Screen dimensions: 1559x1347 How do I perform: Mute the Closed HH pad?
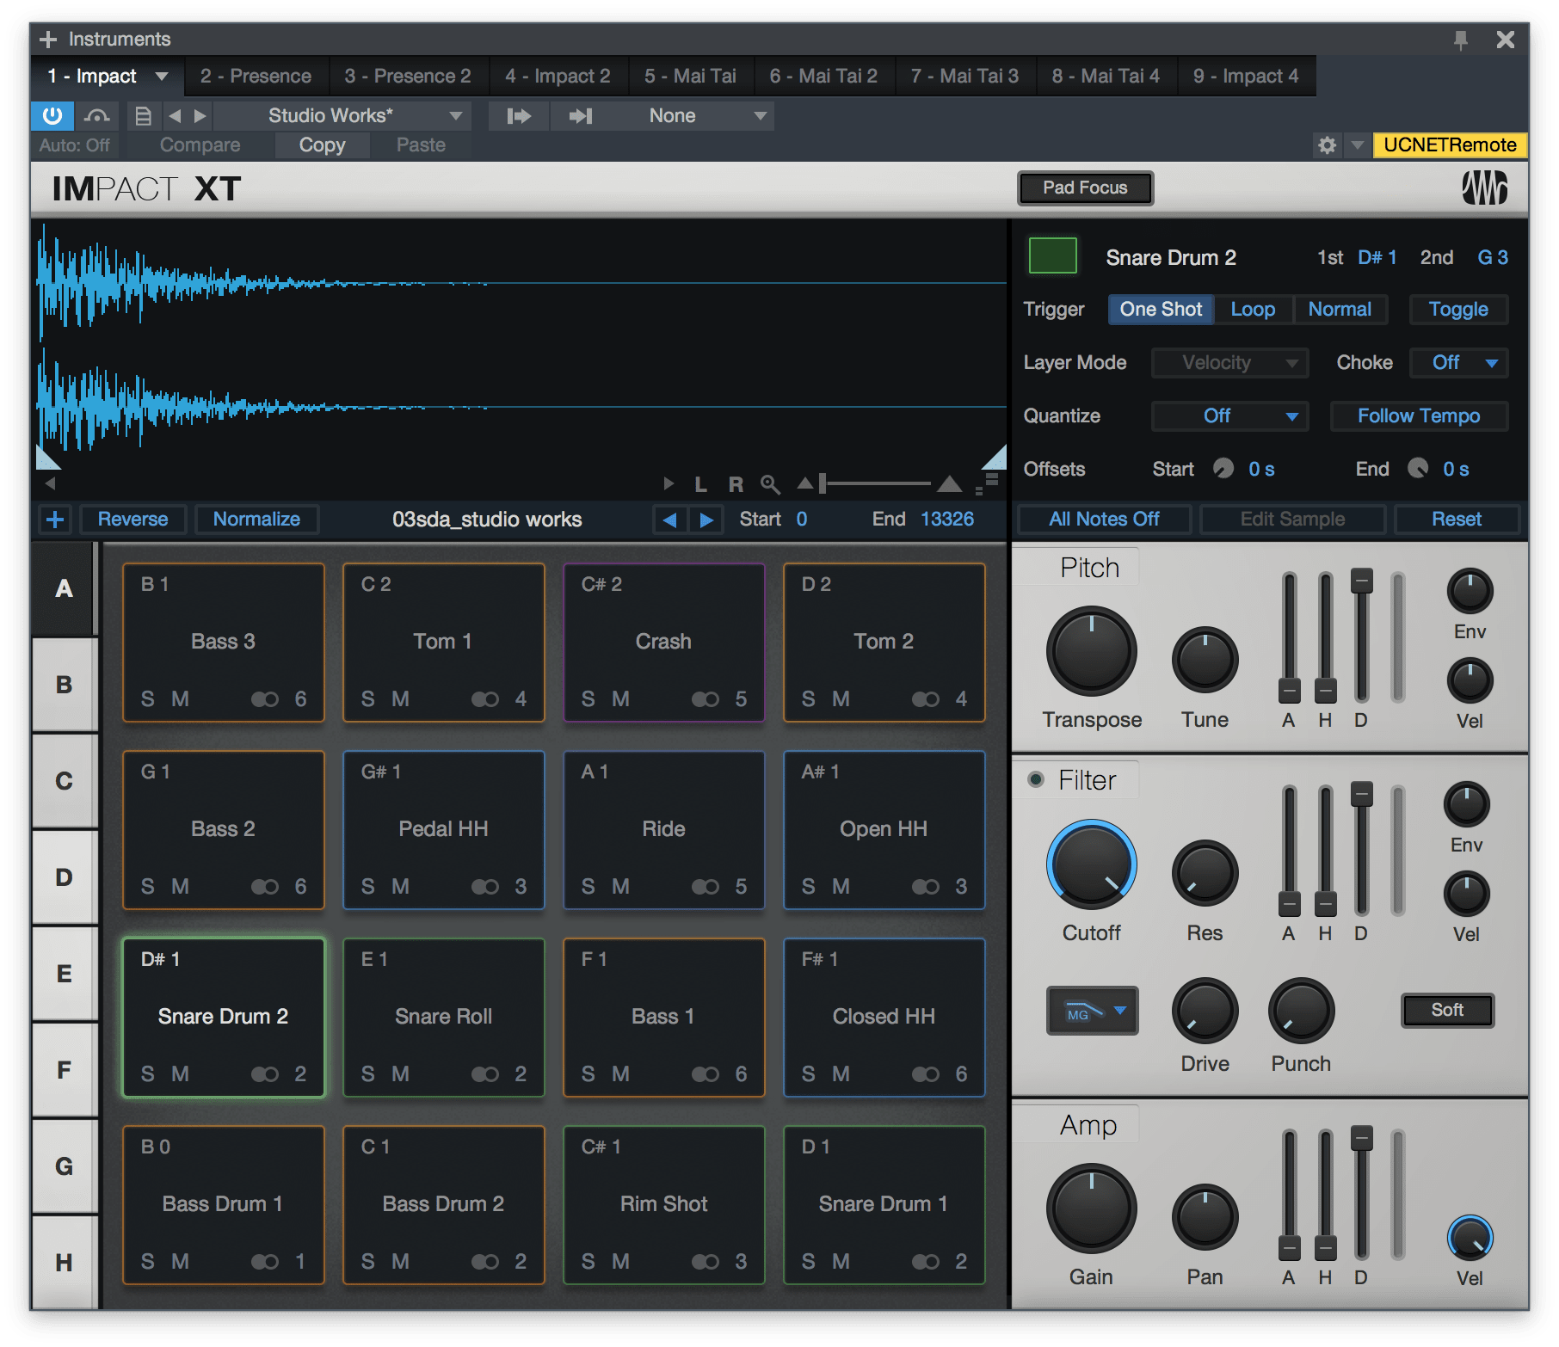[841, 1073]
